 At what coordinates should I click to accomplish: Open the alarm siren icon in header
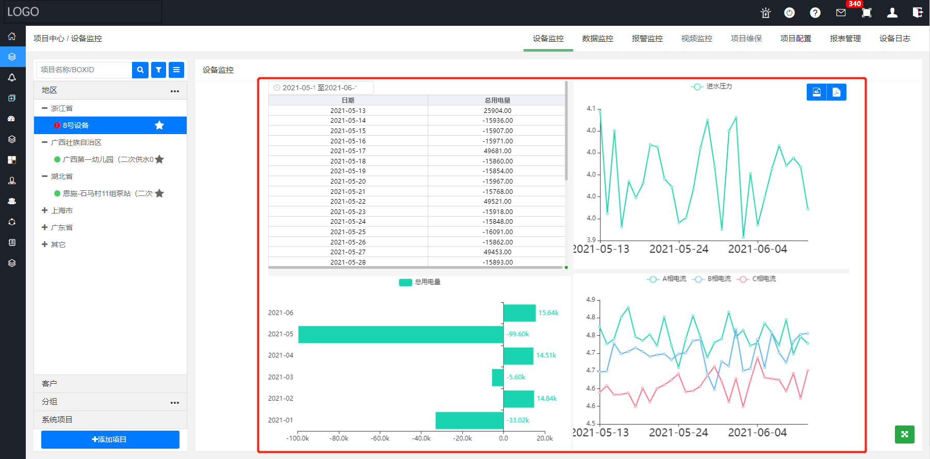pyautogui.click(x=765, y=13)
